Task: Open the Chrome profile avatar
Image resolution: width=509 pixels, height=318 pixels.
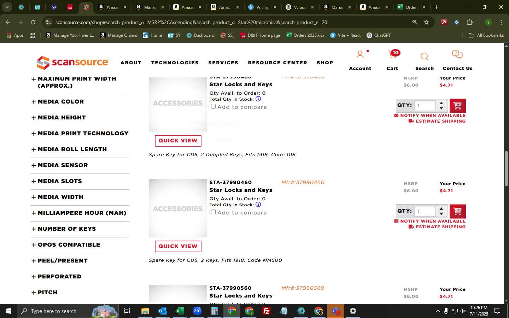Action: 488,22
